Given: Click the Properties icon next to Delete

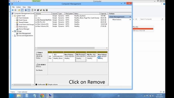Looking at the screenshot, I should 38,10.
